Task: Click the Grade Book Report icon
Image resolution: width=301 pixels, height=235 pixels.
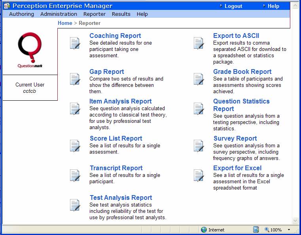Action: pyautogui.click(x=199, y=79)
